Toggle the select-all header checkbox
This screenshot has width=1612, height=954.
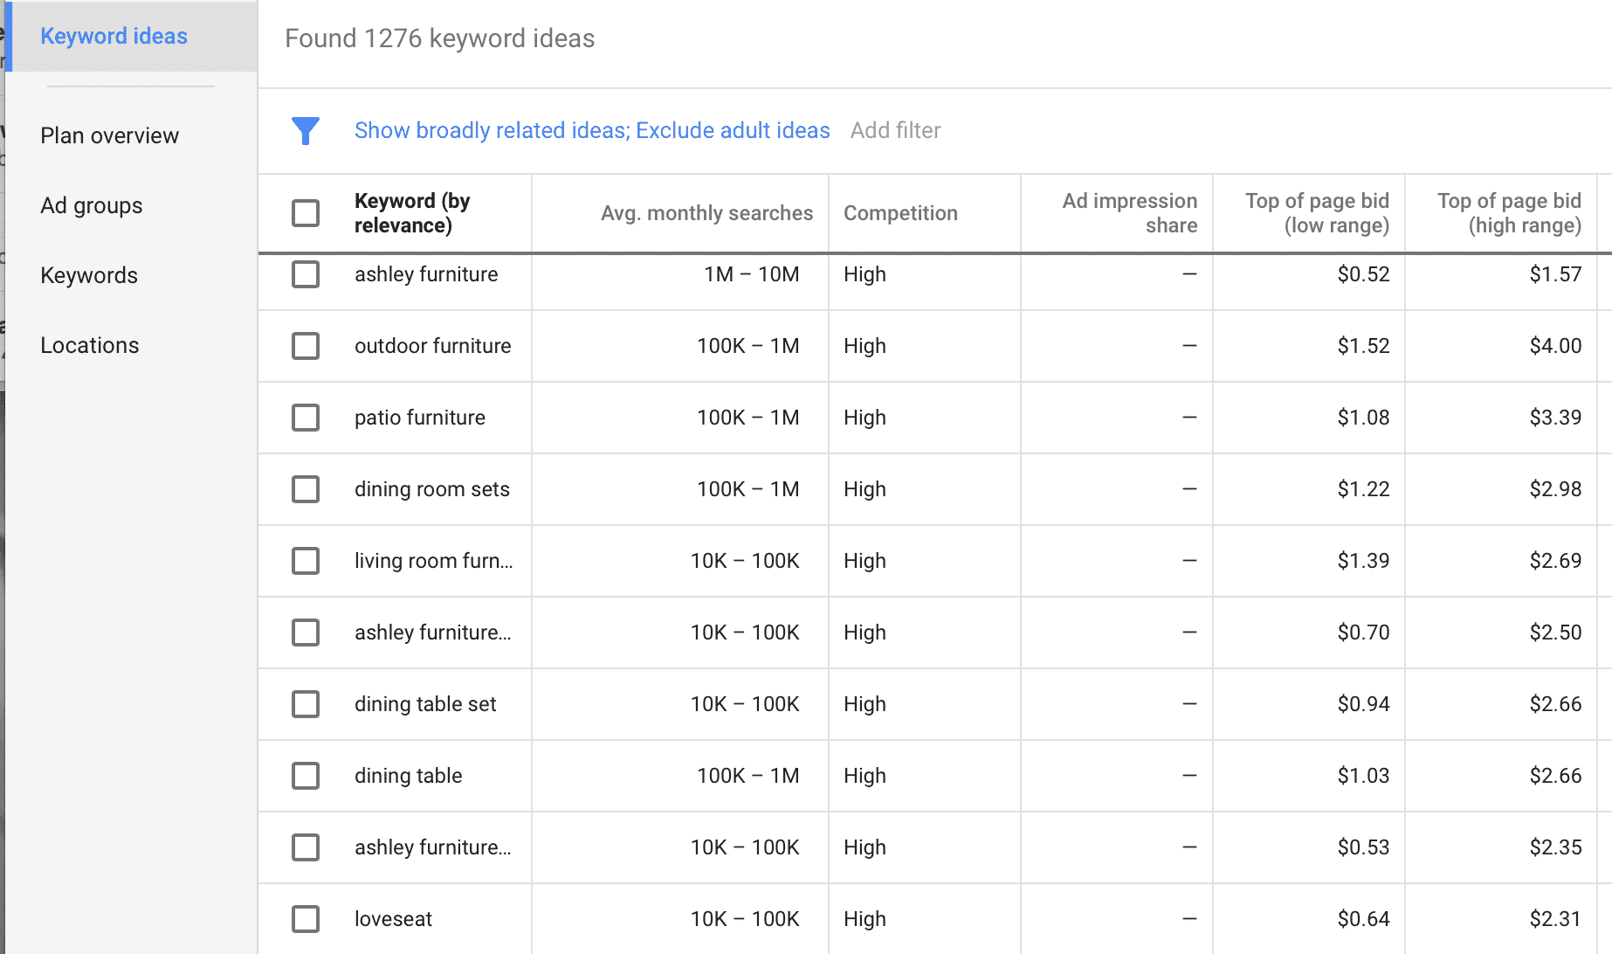click(x=306, y=213)
